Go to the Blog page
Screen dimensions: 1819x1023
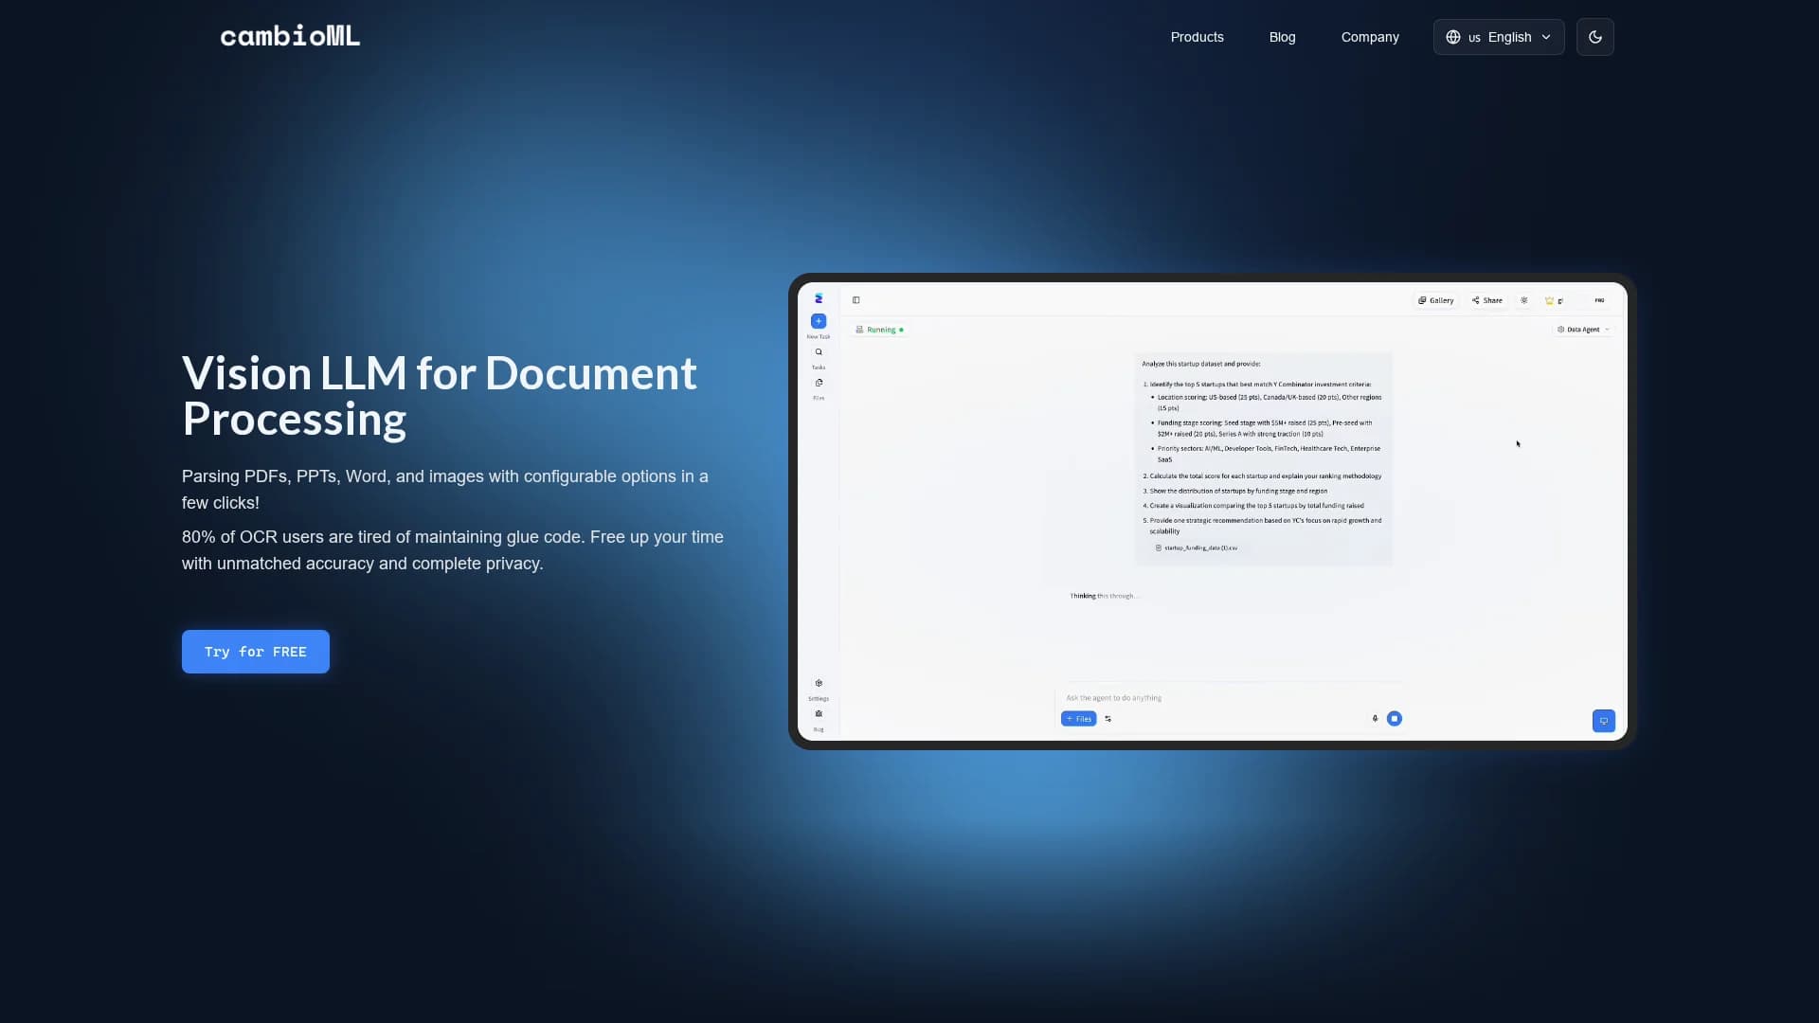pos(1282,37)
